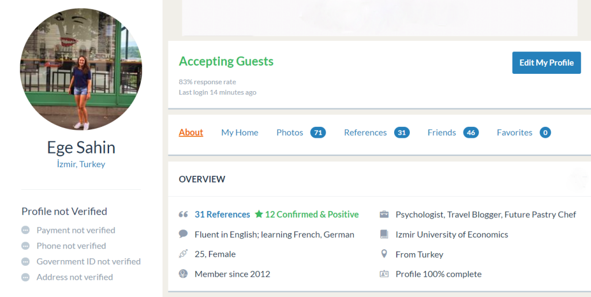Click the briefcase occupation icon

384,215
